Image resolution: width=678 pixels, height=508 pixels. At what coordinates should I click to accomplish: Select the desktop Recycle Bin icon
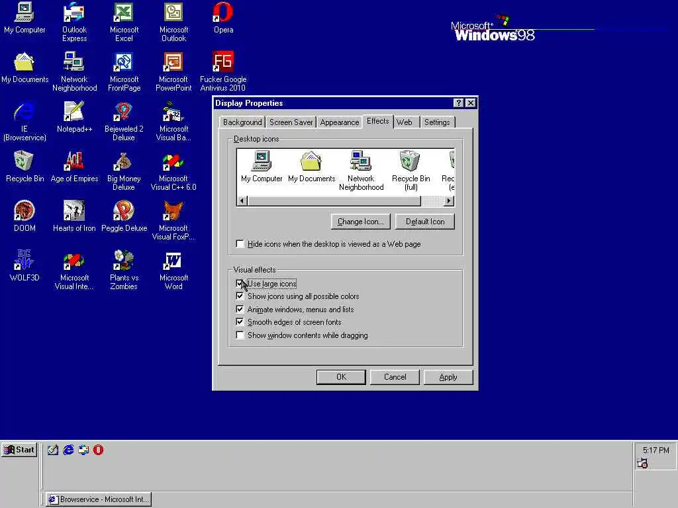click(x=24, y=167)
